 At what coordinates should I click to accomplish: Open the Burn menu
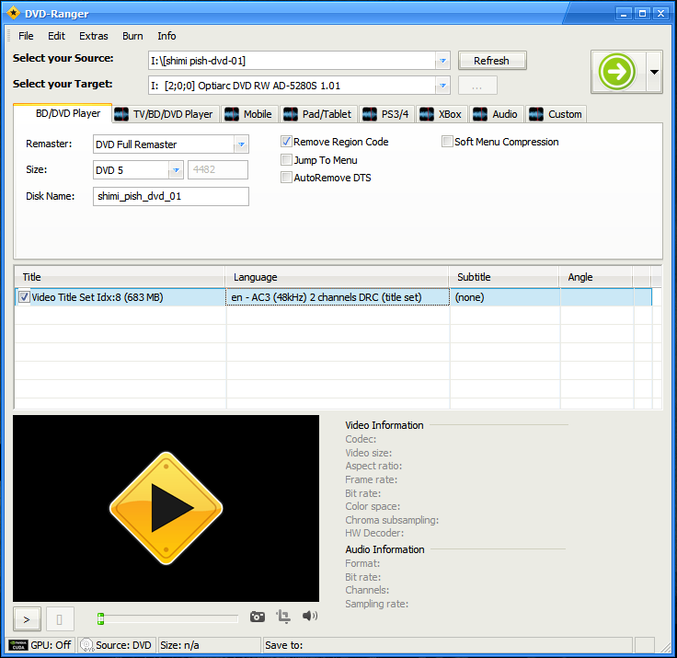(x=132, y=36)
